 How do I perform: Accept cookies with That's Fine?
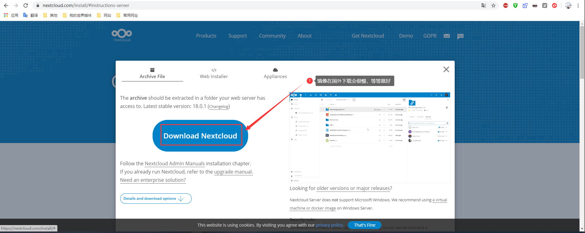pyautogui.click(x=365, y=225)
